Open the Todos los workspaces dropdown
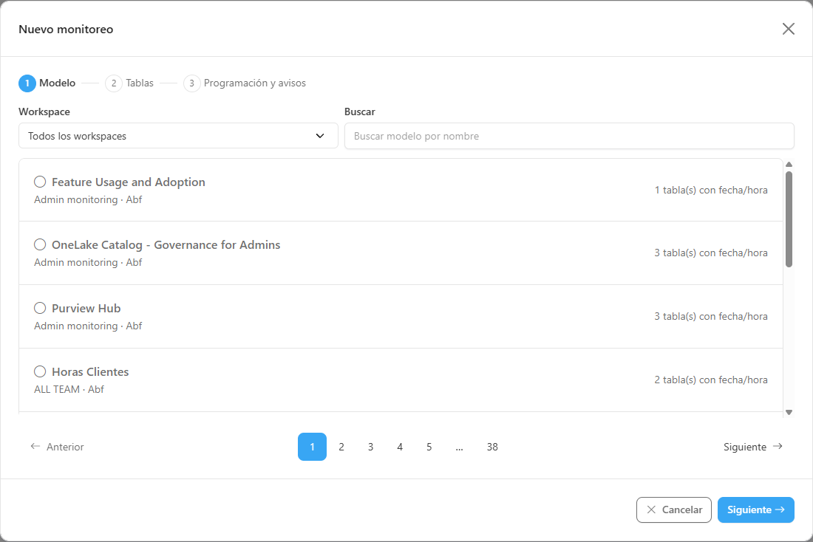Screen dimensions: 813x542 (178, 136)
